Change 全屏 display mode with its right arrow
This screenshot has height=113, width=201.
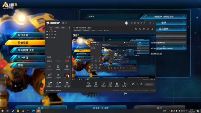[x=184, y=23]
